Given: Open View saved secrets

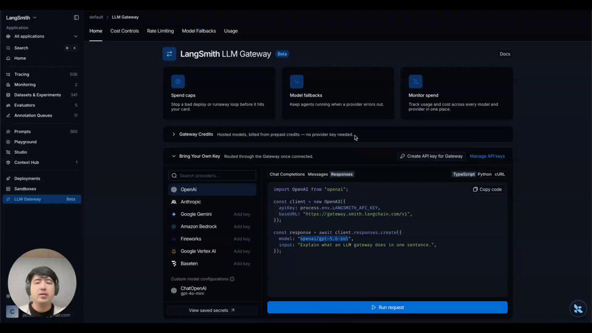Looking at the screenshot, I should [x=212, y=310].
